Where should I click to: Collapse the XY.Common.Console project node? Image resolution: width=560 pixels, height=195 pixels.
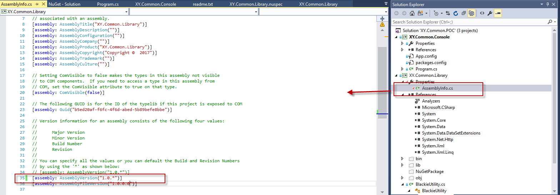click(396, 37)
